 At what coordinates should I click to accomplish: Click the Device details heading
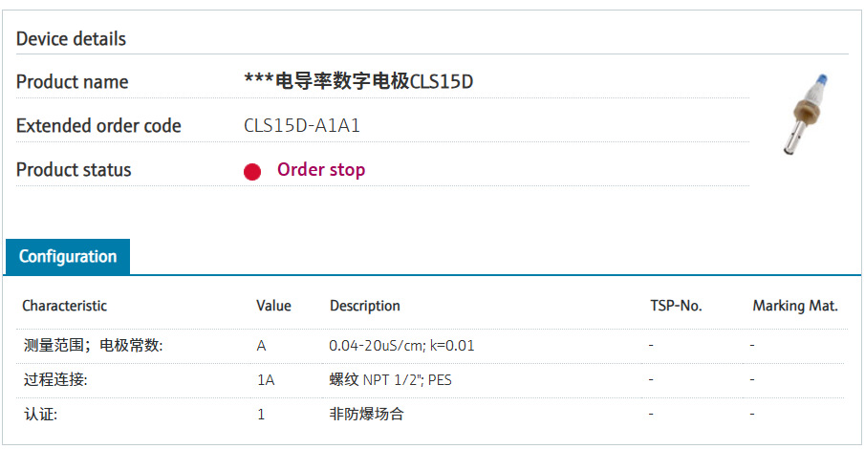[x=72, y=39]
